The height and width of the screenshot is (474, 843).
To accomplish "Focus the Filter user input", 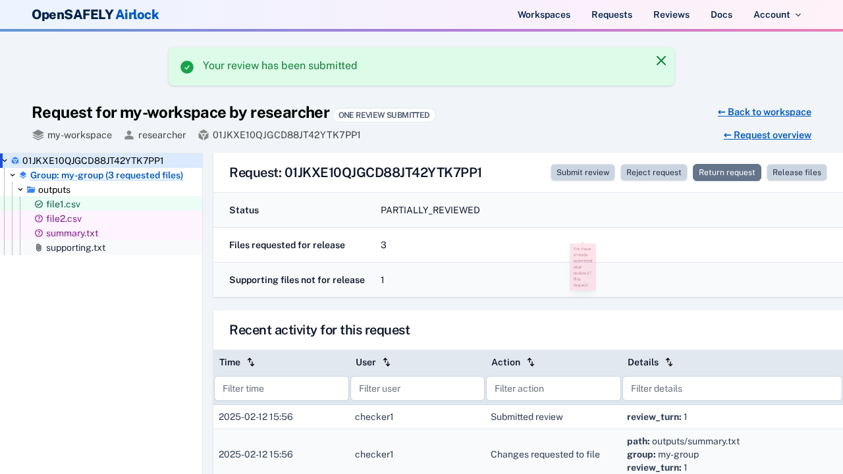I will [418, 388].
